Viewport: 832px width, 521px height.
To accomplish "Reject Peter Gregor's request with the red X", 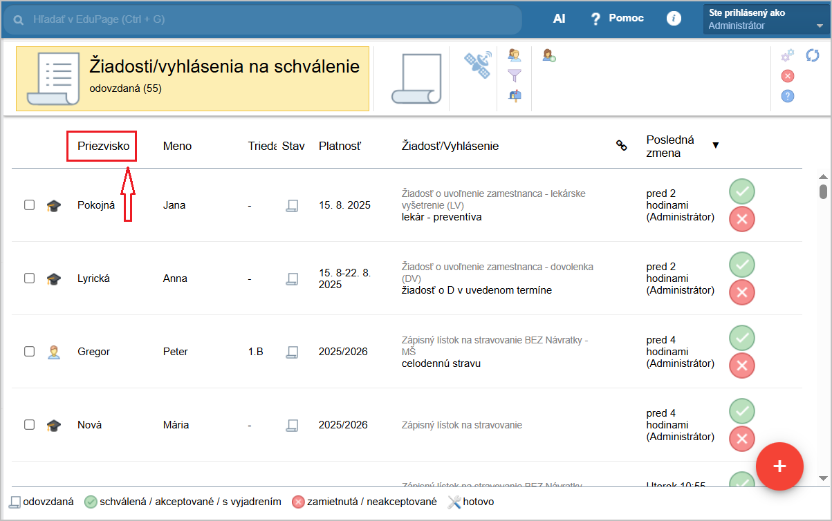I will (x=742, y=366).
